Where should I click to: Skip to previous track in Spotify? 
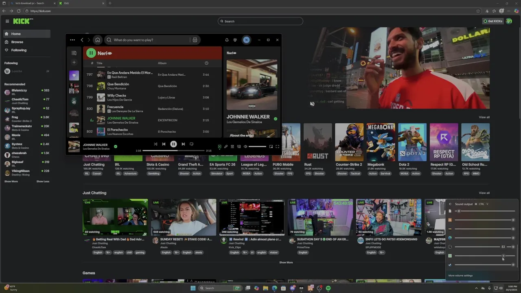click(x=164, y=144)
